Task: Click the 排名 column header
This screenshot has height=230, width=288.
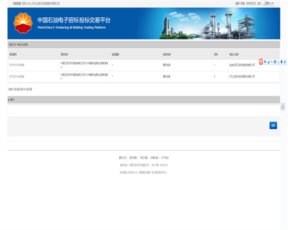Action: pos(216,55)
